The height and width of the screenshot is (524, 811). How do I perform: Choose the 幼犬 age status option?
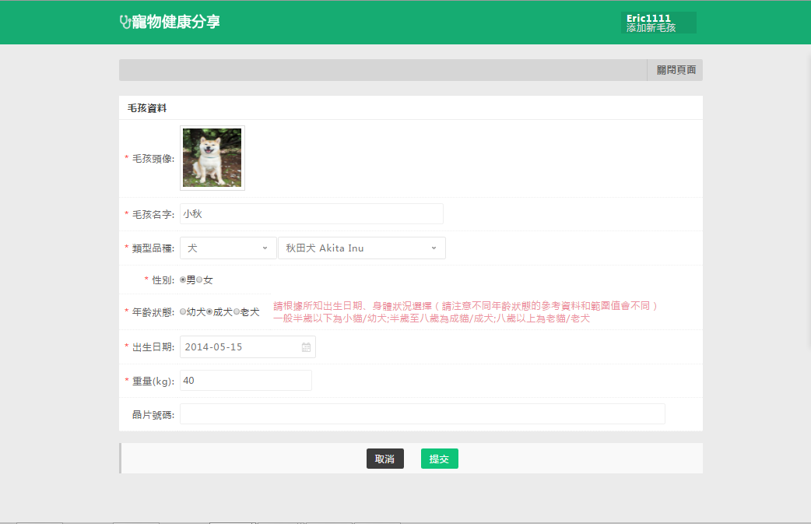[x=183, y=312]
